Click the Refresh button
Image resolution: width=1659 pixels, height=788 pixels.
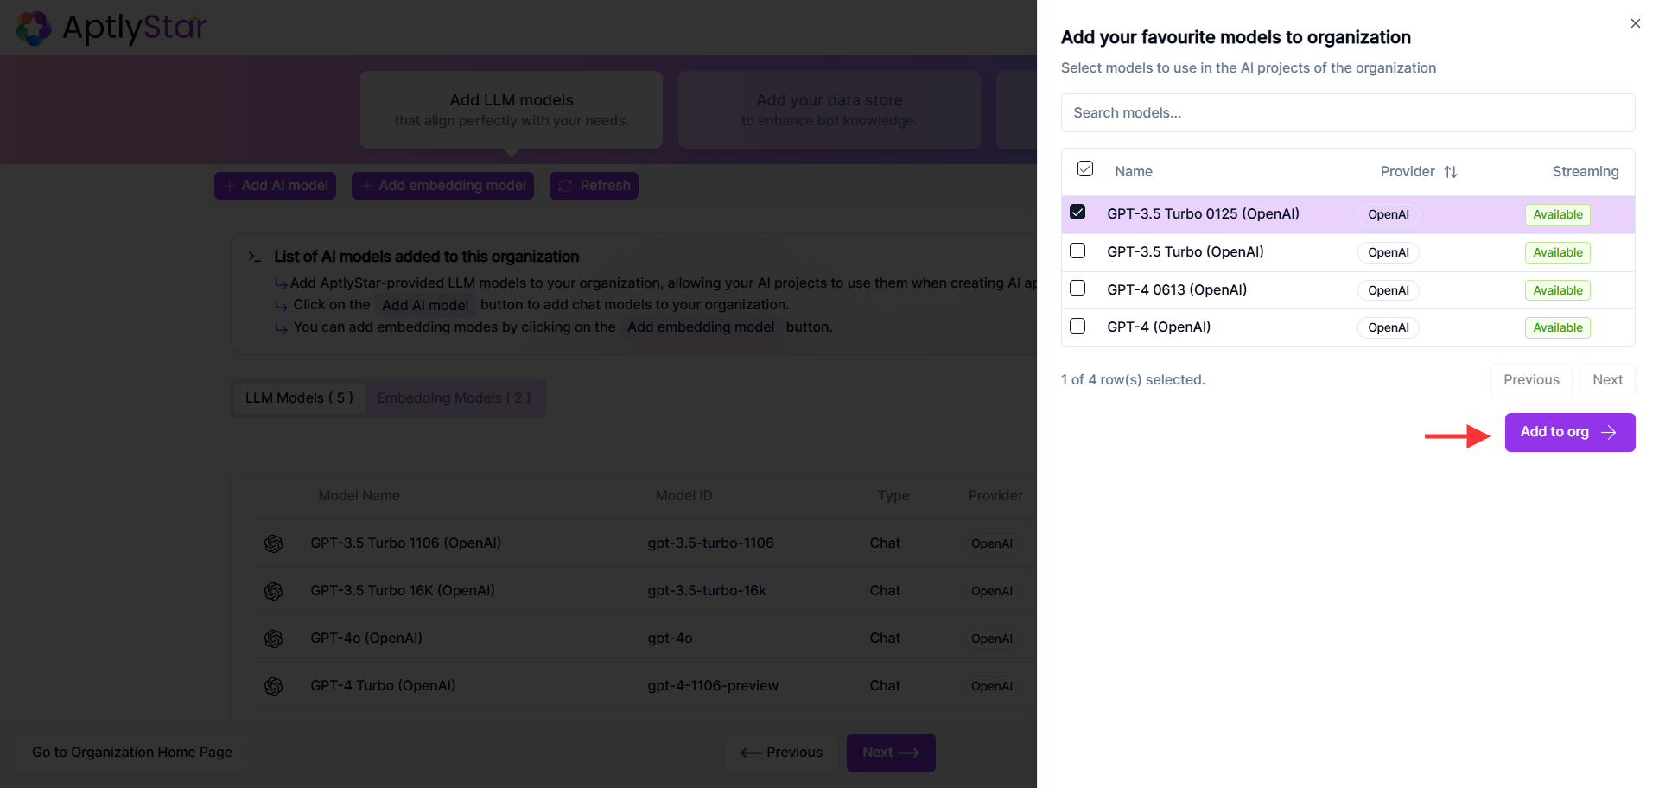(x=594, y=186)
